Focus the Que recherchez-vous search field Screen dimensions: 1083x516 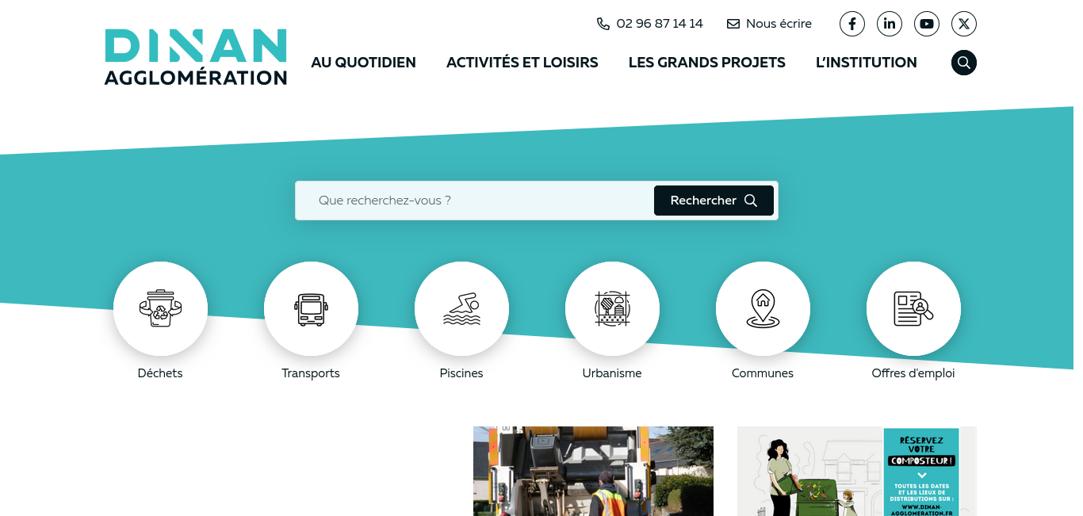coord(474,201)
